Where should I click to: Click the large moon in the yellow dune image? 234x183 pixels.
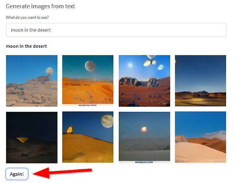click(107, 121)
